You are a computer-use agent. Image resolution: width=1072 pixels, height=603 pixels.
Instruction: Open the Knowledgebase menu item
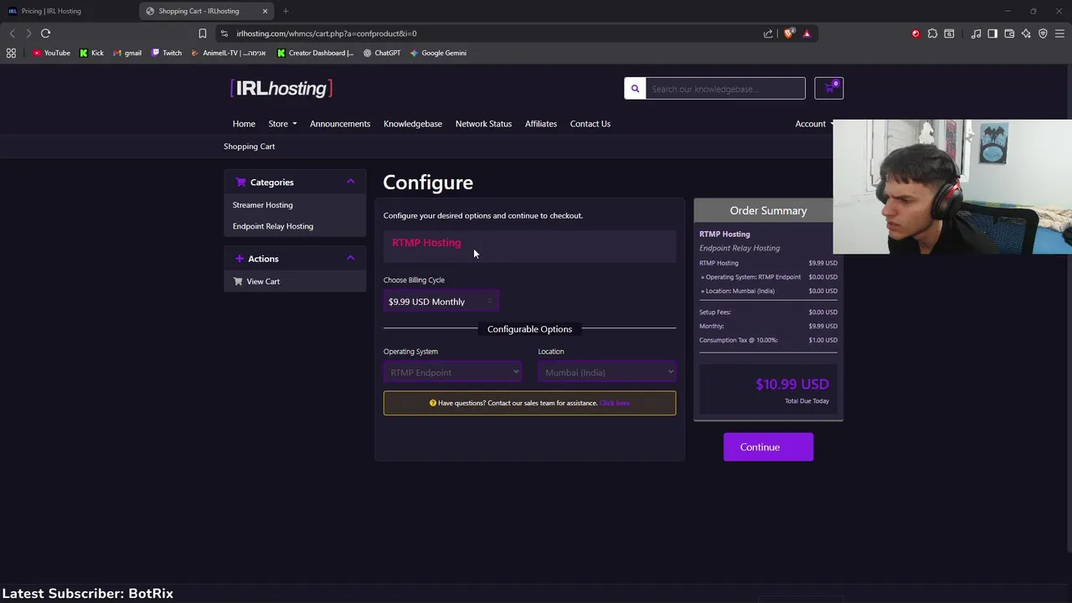[x=413, y=124]
